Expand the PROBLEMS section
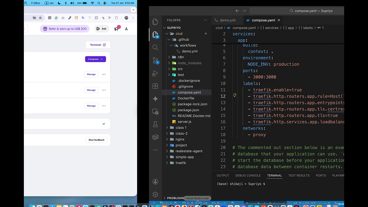The height and width of the screenshot is (207, 368). click(173, 198)
